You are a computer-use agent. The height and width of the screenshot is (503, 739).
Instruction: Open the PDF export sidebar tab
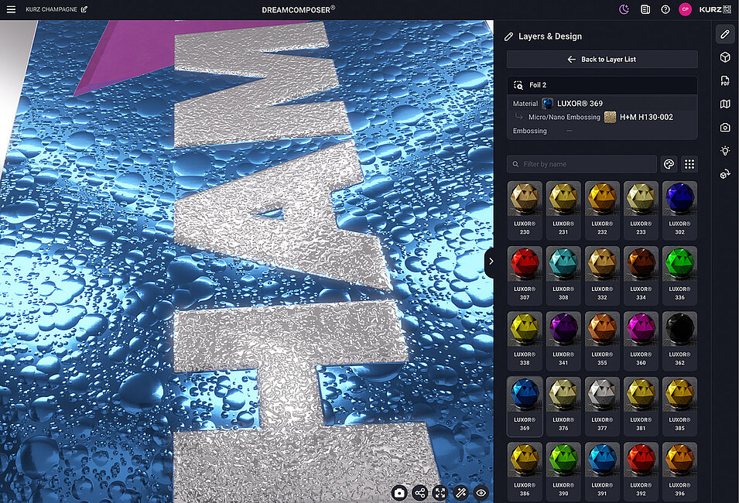(725, 80)
